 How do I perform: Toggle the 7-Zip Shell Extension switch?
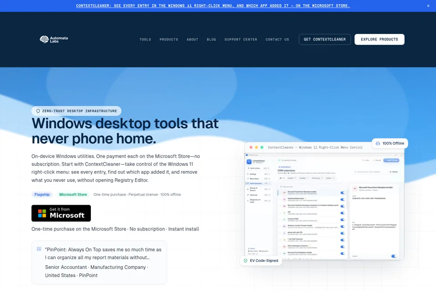[x=342, y=240]
